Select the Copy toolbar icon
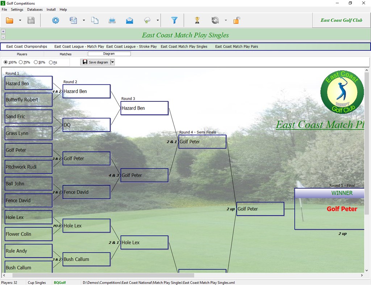Viewport: 371px width, 285px height. pyautogui.click(x=95, y=20)
